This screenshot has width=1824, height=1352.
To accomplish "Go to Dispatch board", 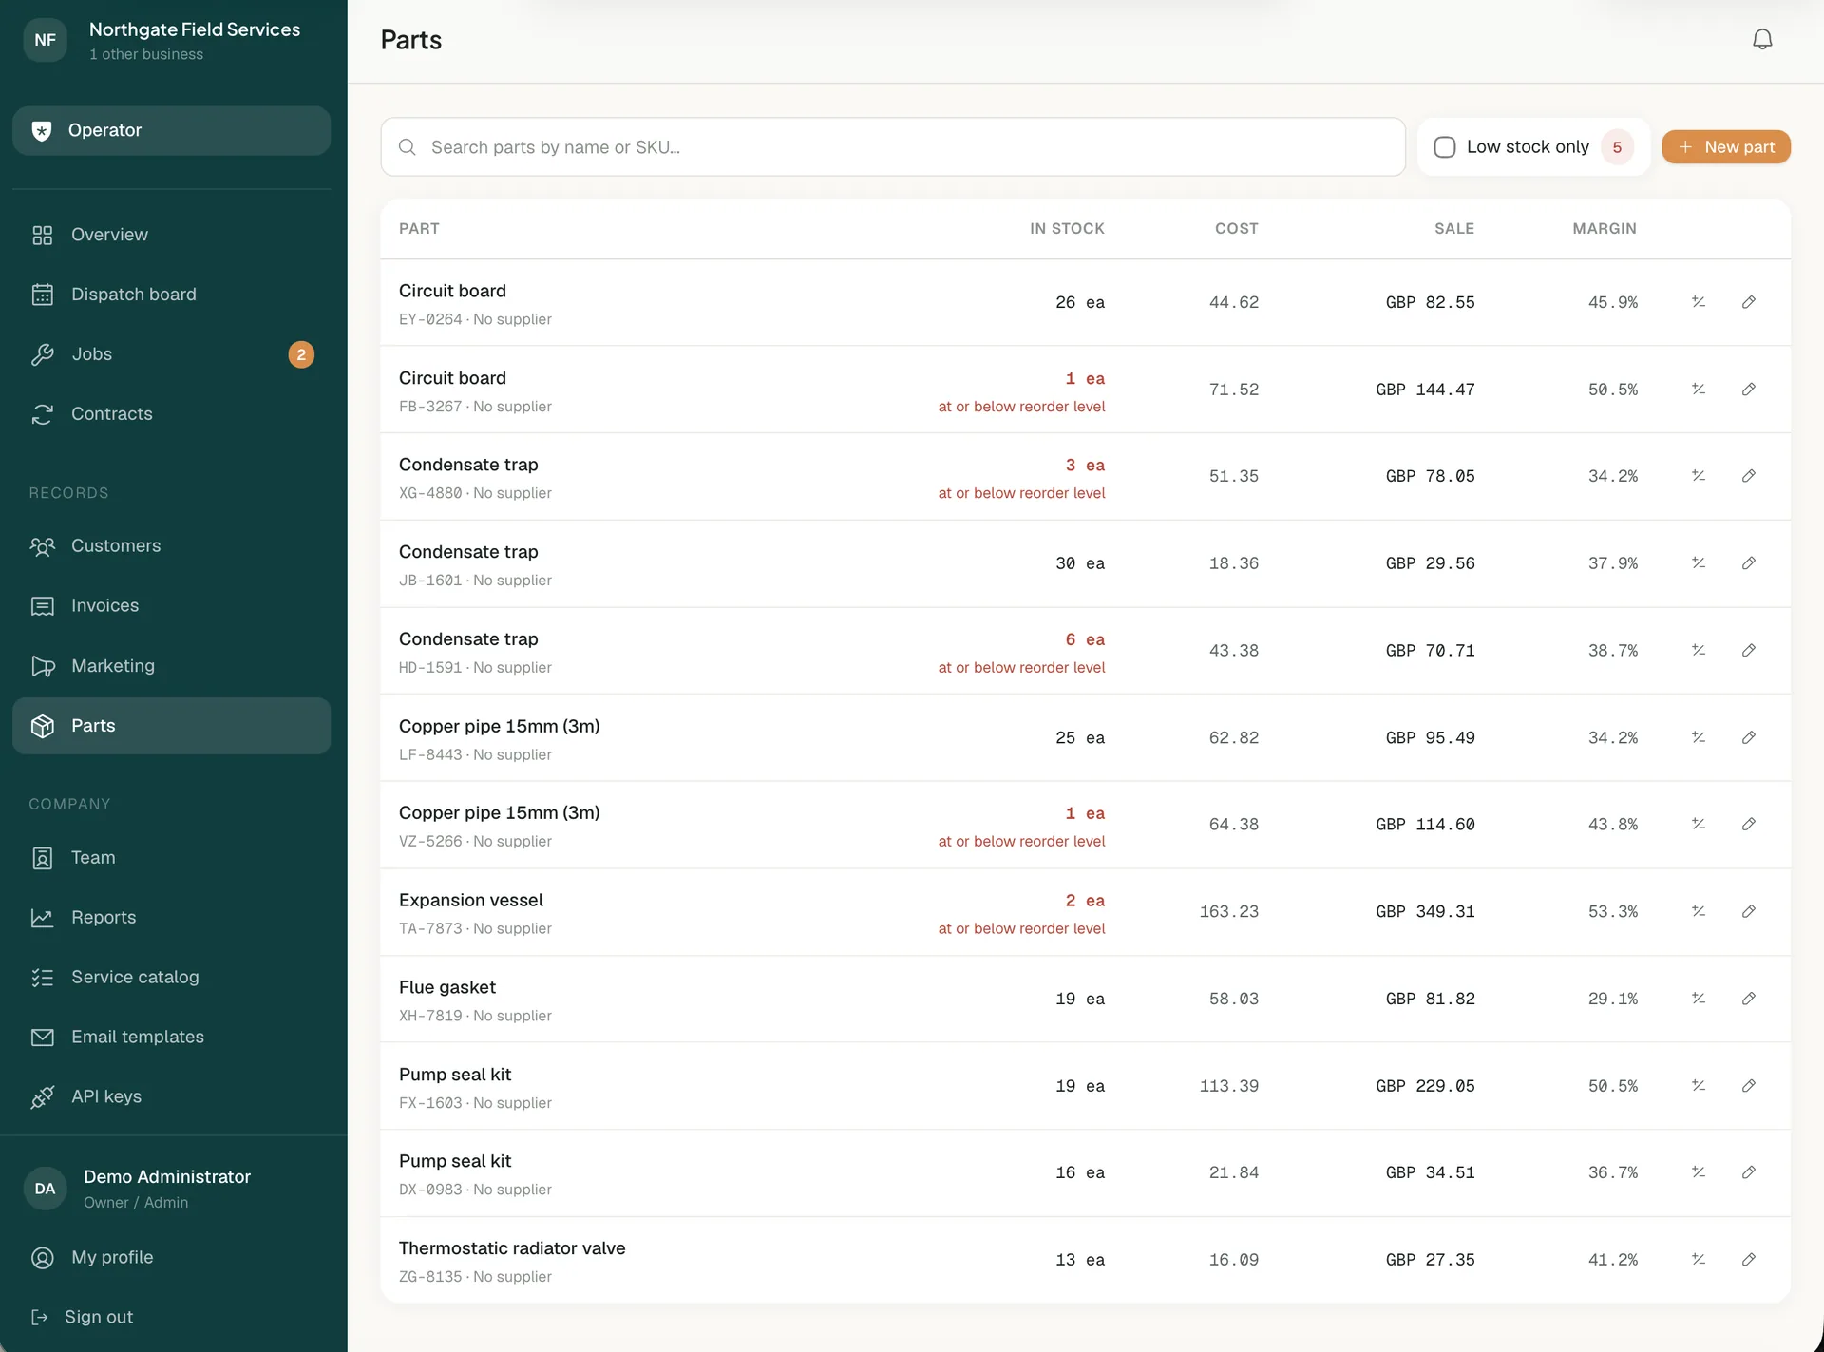I will click(x=172, y=295).
